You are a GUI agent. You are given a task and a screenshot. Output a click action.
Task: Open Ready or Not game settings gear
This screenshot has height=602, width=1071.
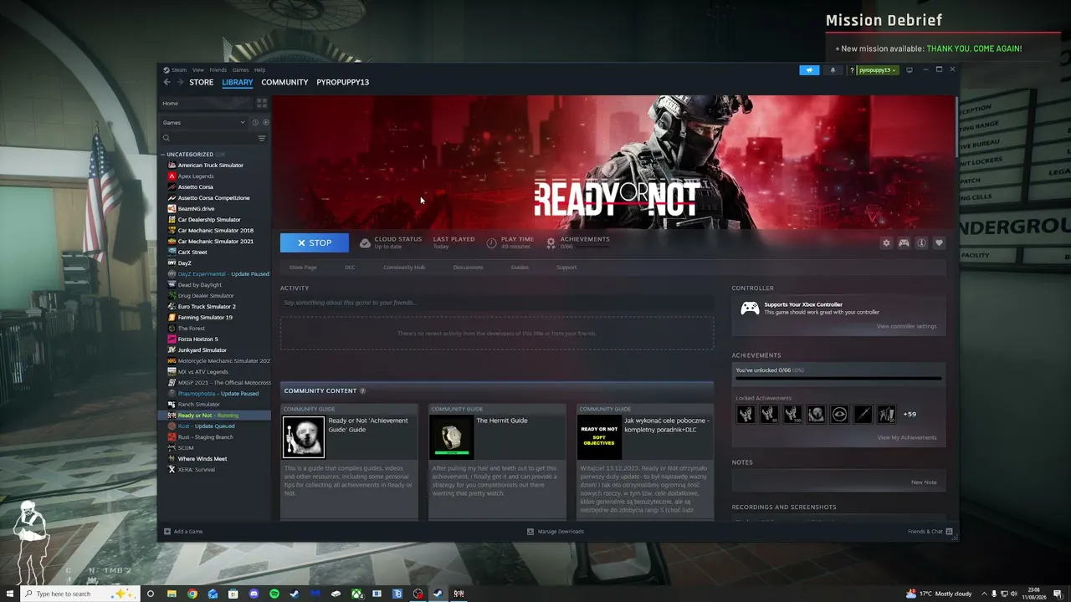tap(886, 242)
